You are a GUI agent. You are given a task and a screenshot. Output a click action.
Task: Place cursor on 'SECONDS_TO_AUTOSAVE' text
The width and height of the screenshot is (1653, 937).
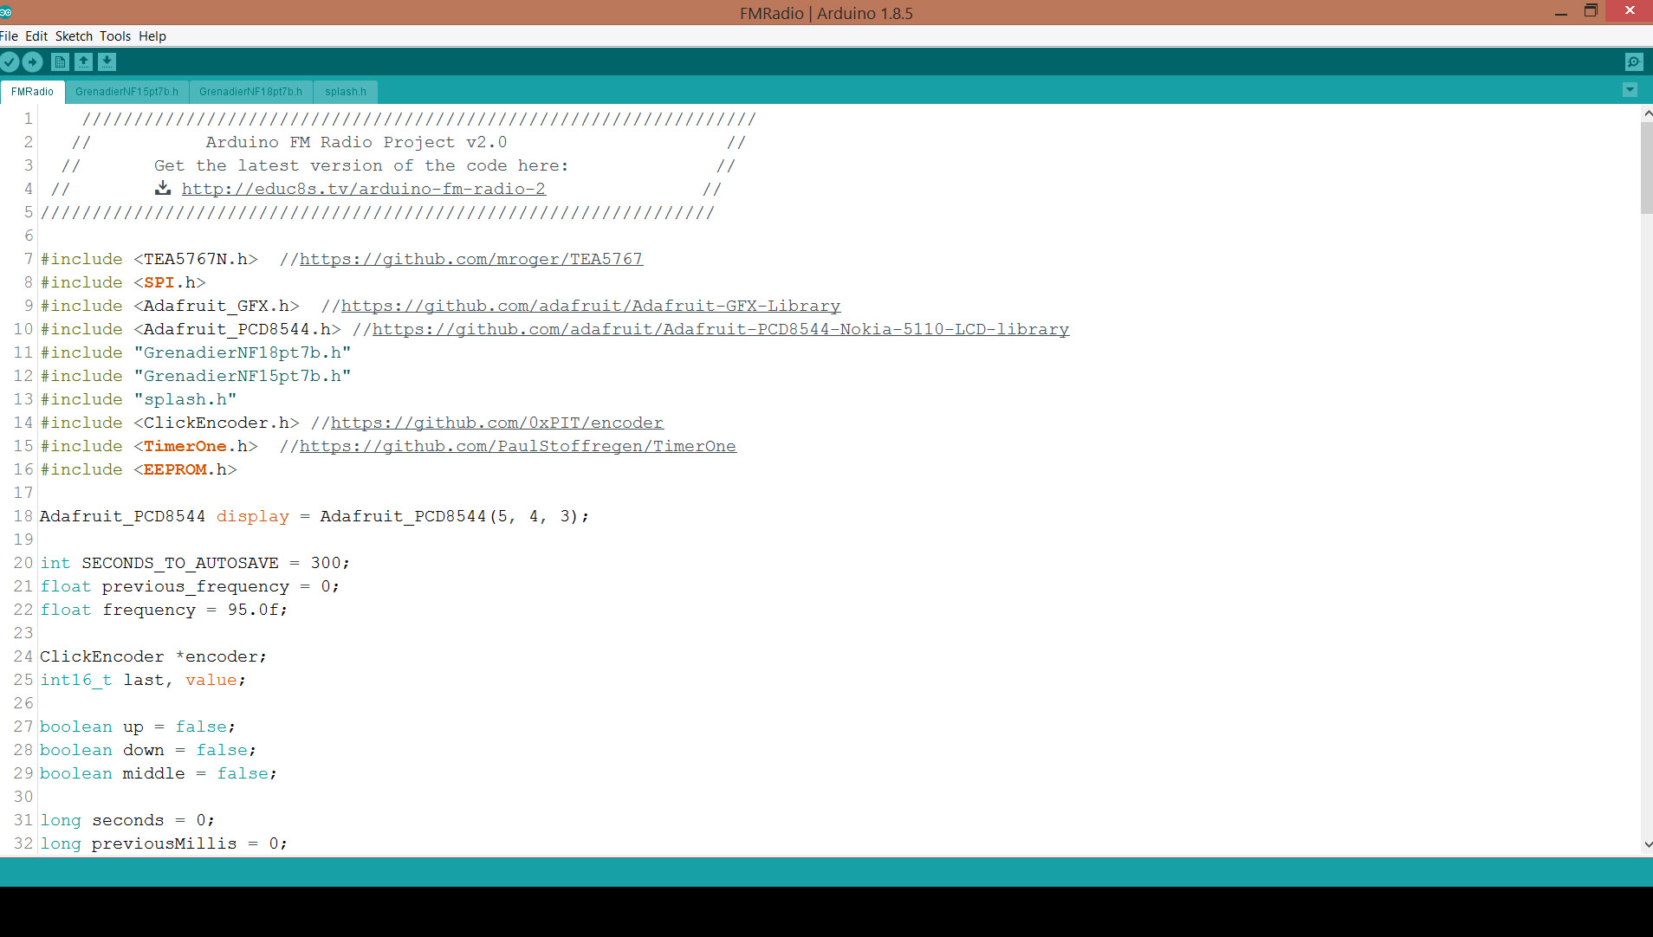point(180,563)
